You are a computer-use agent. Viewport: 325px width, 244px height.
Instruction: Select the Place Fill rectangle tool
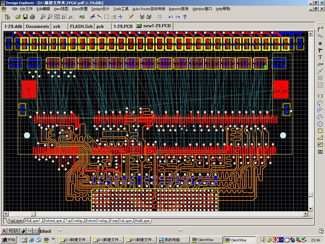click(x=320, y=131)
